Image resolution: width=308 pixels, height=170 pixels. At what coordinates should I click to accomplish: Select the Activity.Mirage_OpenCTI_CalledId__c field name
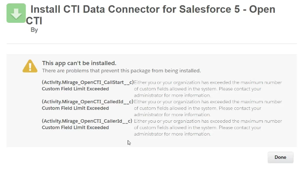(87, 102)
